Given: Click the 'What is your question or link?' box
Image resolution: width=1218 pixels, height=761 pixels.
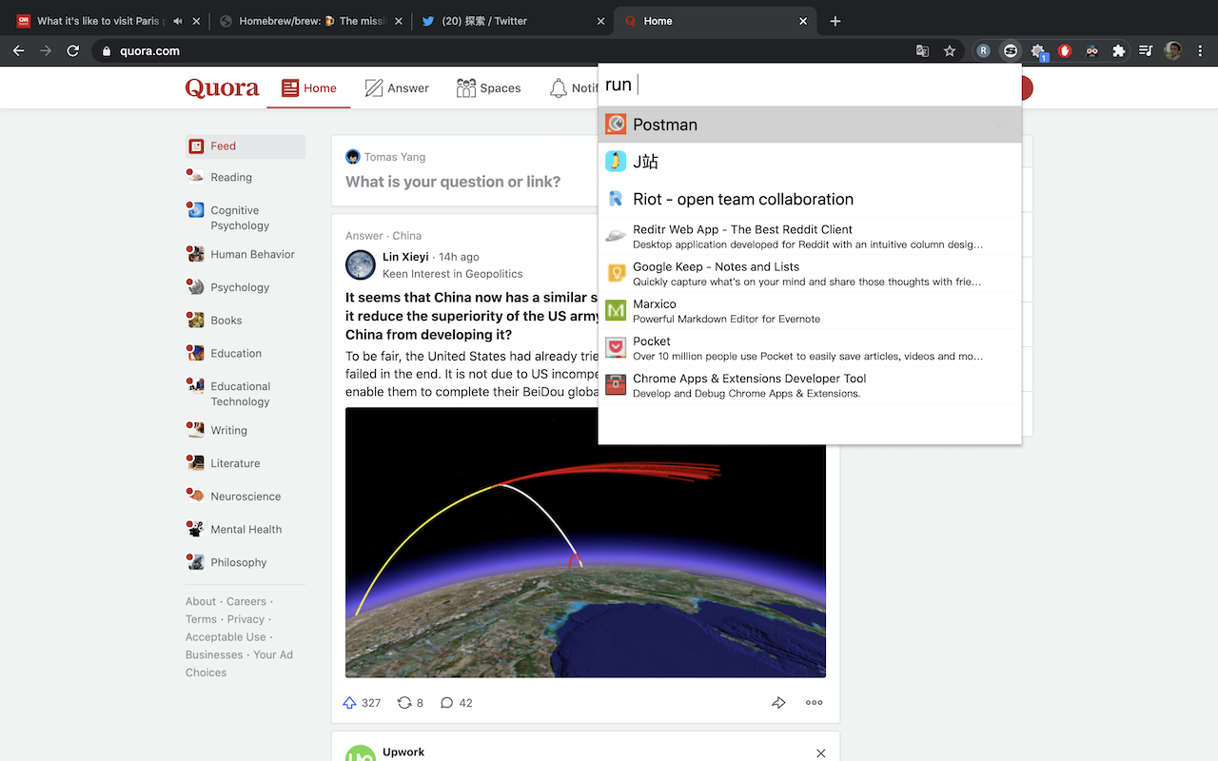Looking at the screenshot, I should [453, 182].
